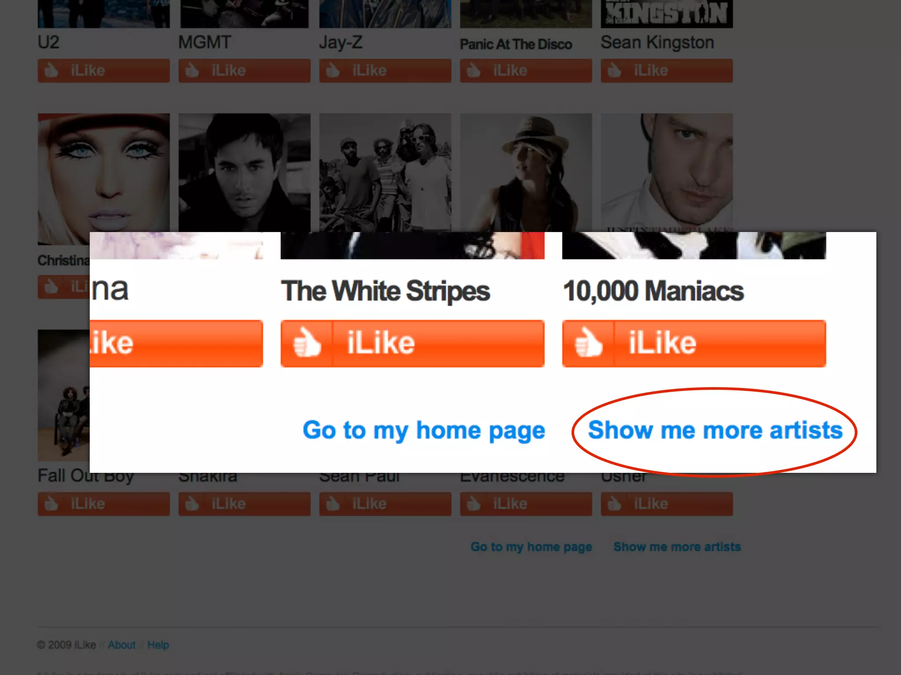
Task: Click the thumbs-up icon under 10,000 Maniacs
Action: (589, 343)
